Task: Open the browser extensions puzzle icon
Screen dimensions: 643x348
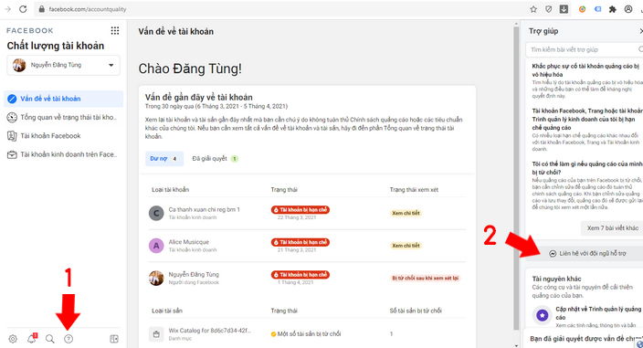Action: click(x=613, y=9)
